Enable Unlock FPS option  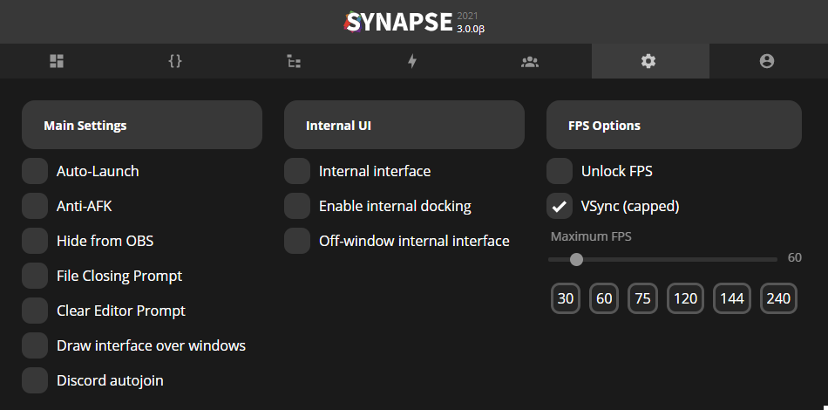pyautogui.click(x=560, y=171)
